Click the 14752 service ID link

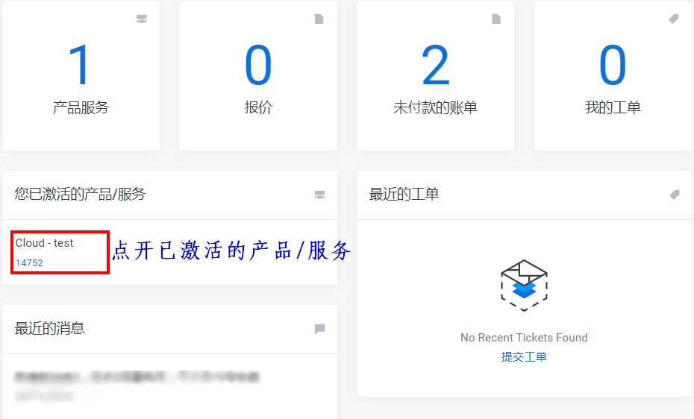(29, 263)
